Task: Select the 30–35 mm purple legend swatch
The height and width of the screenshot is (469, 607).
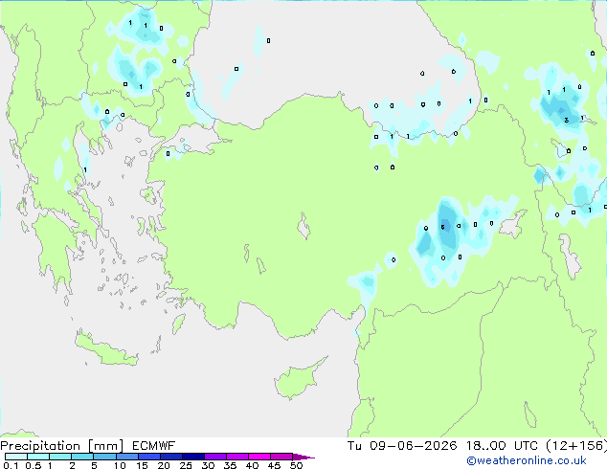Action: (x=214, y=457)
